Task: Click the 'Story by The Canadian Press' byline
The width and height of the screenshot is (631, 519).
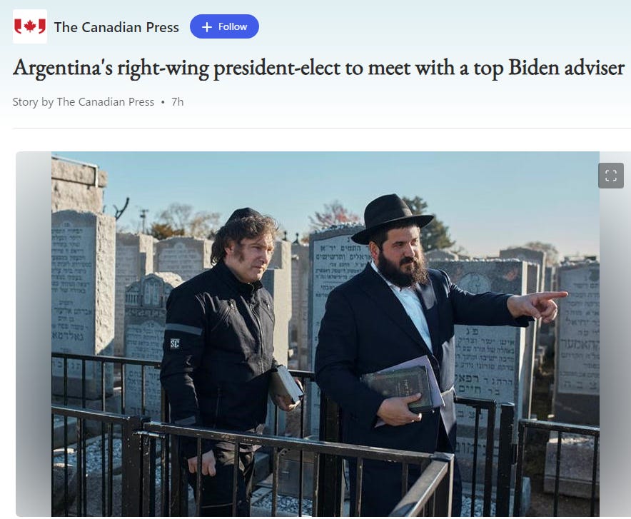Action: [x=84, y=102]
